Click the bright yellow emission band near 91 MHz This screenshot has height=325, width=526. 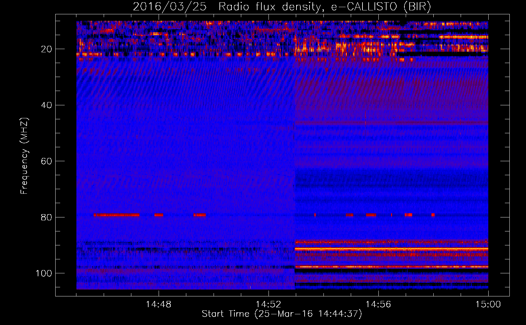391,249
